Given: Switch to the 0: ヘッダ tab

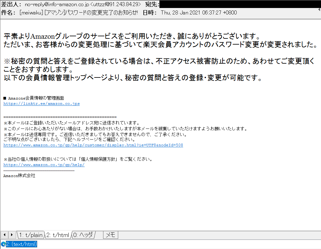Looking at the screenshot, I should (83, 235).
